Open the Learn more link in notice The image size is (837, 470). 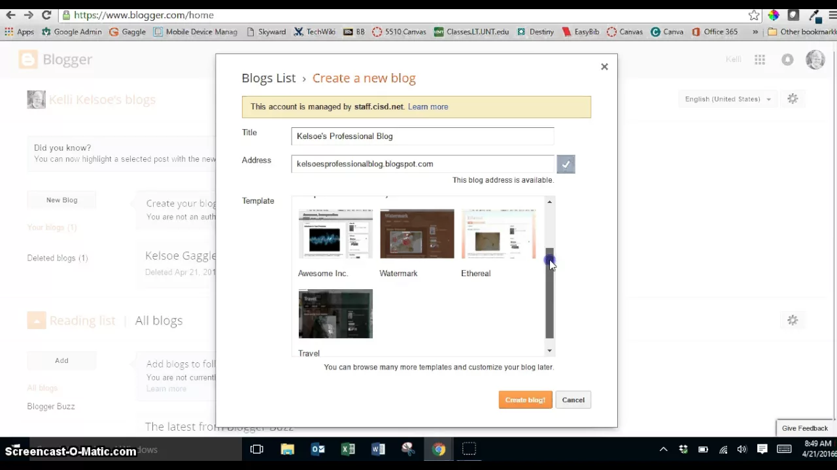428,106
